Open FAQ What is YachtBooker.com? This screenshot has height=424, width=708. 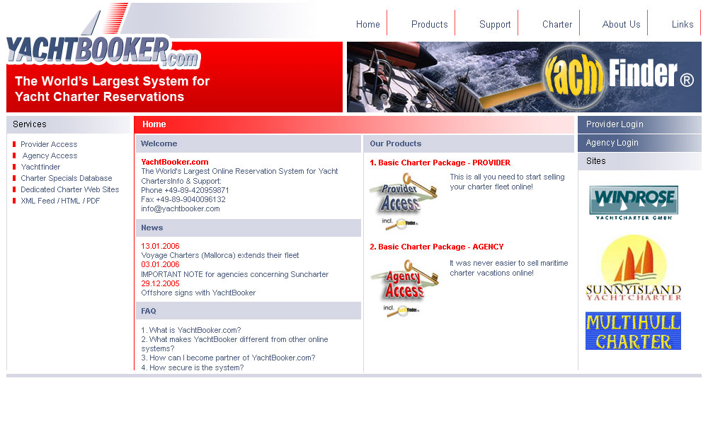(x=191, y=330)
